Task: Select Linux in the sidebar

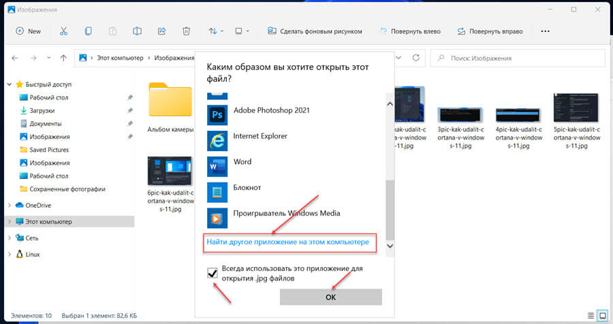Action: pyautogui.click(x=33, y=255)
